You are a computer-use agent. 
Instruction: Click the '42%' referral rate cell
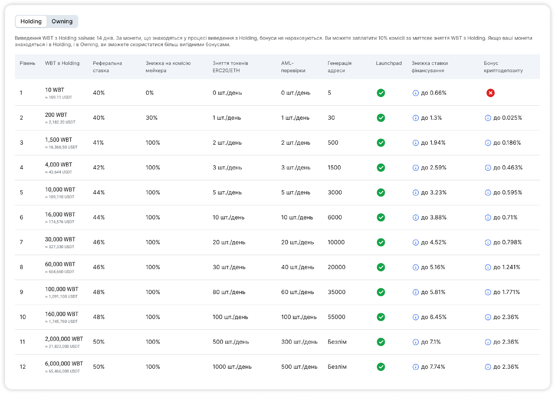[99, 167]
